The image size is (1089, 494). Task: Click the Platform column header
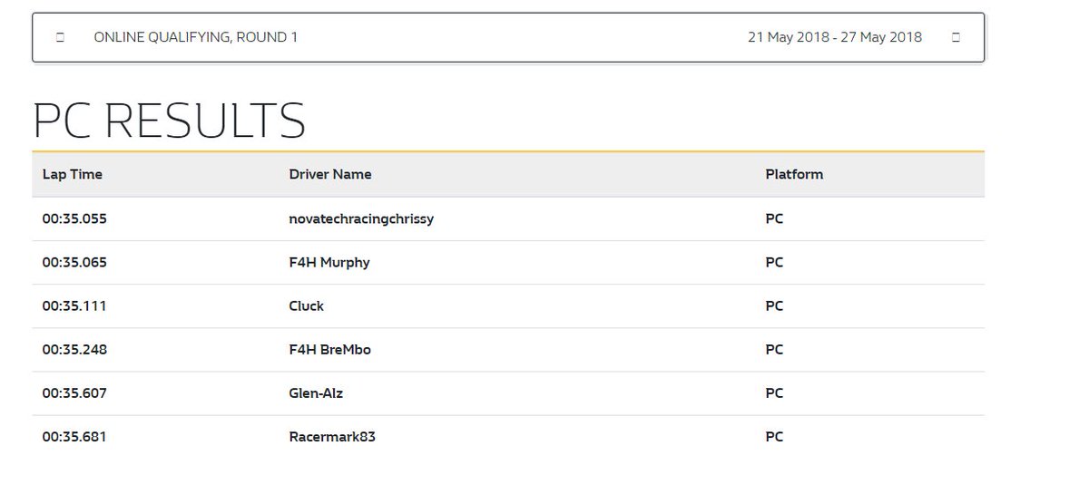click(x=794, y=174)
